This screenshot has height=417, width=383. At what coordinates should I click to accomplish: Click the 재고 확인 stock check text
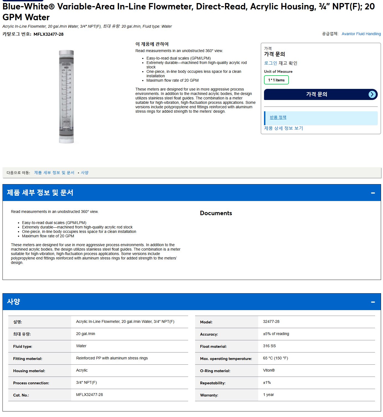[x=288, y=63]
